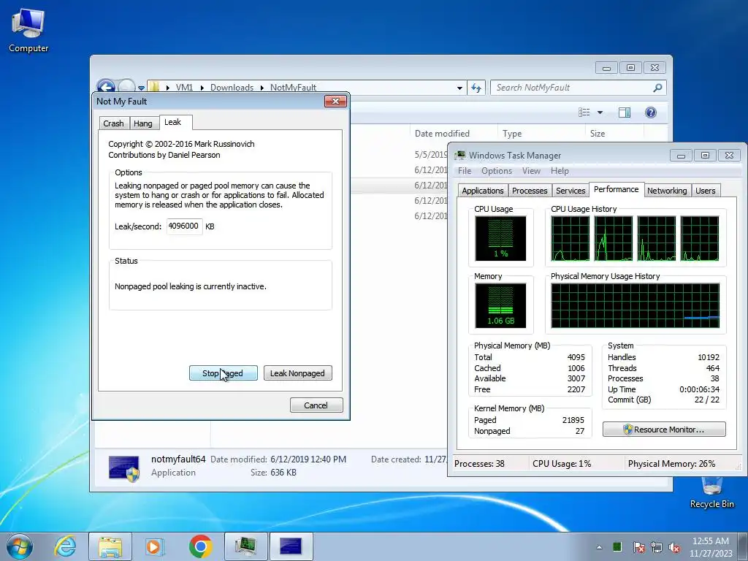This screenshot has height=561, width=748.
Task: Open Task Manager's View menu
Action: [531, 171]
